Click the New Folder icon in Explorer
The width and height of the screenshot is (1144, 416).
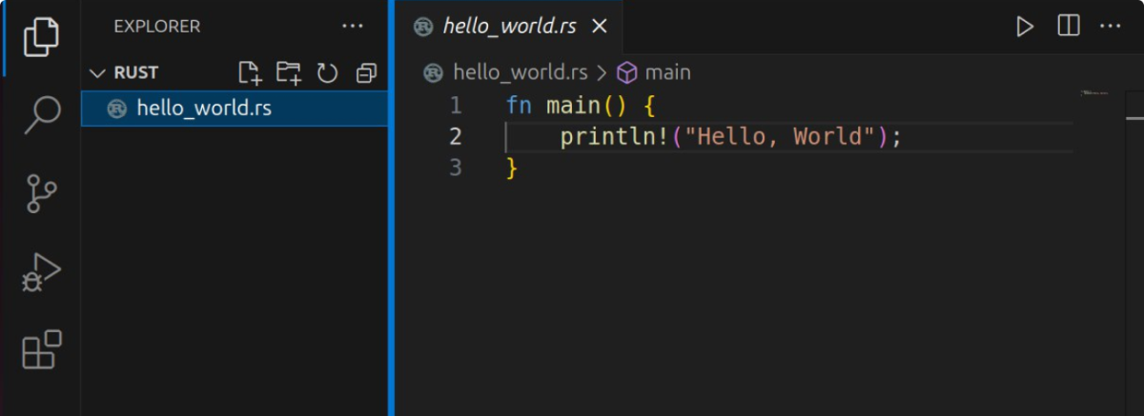click(288, 72)
